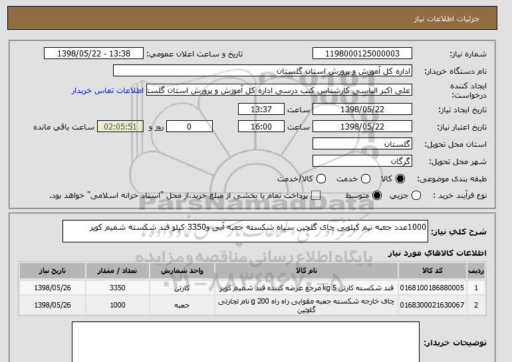
Task: Open the اطلاعات تماس خریدار link
Action: click(108, 90)
